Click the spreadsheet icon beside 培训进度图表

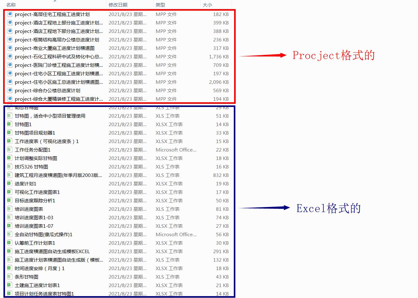[x=9, y=209]
